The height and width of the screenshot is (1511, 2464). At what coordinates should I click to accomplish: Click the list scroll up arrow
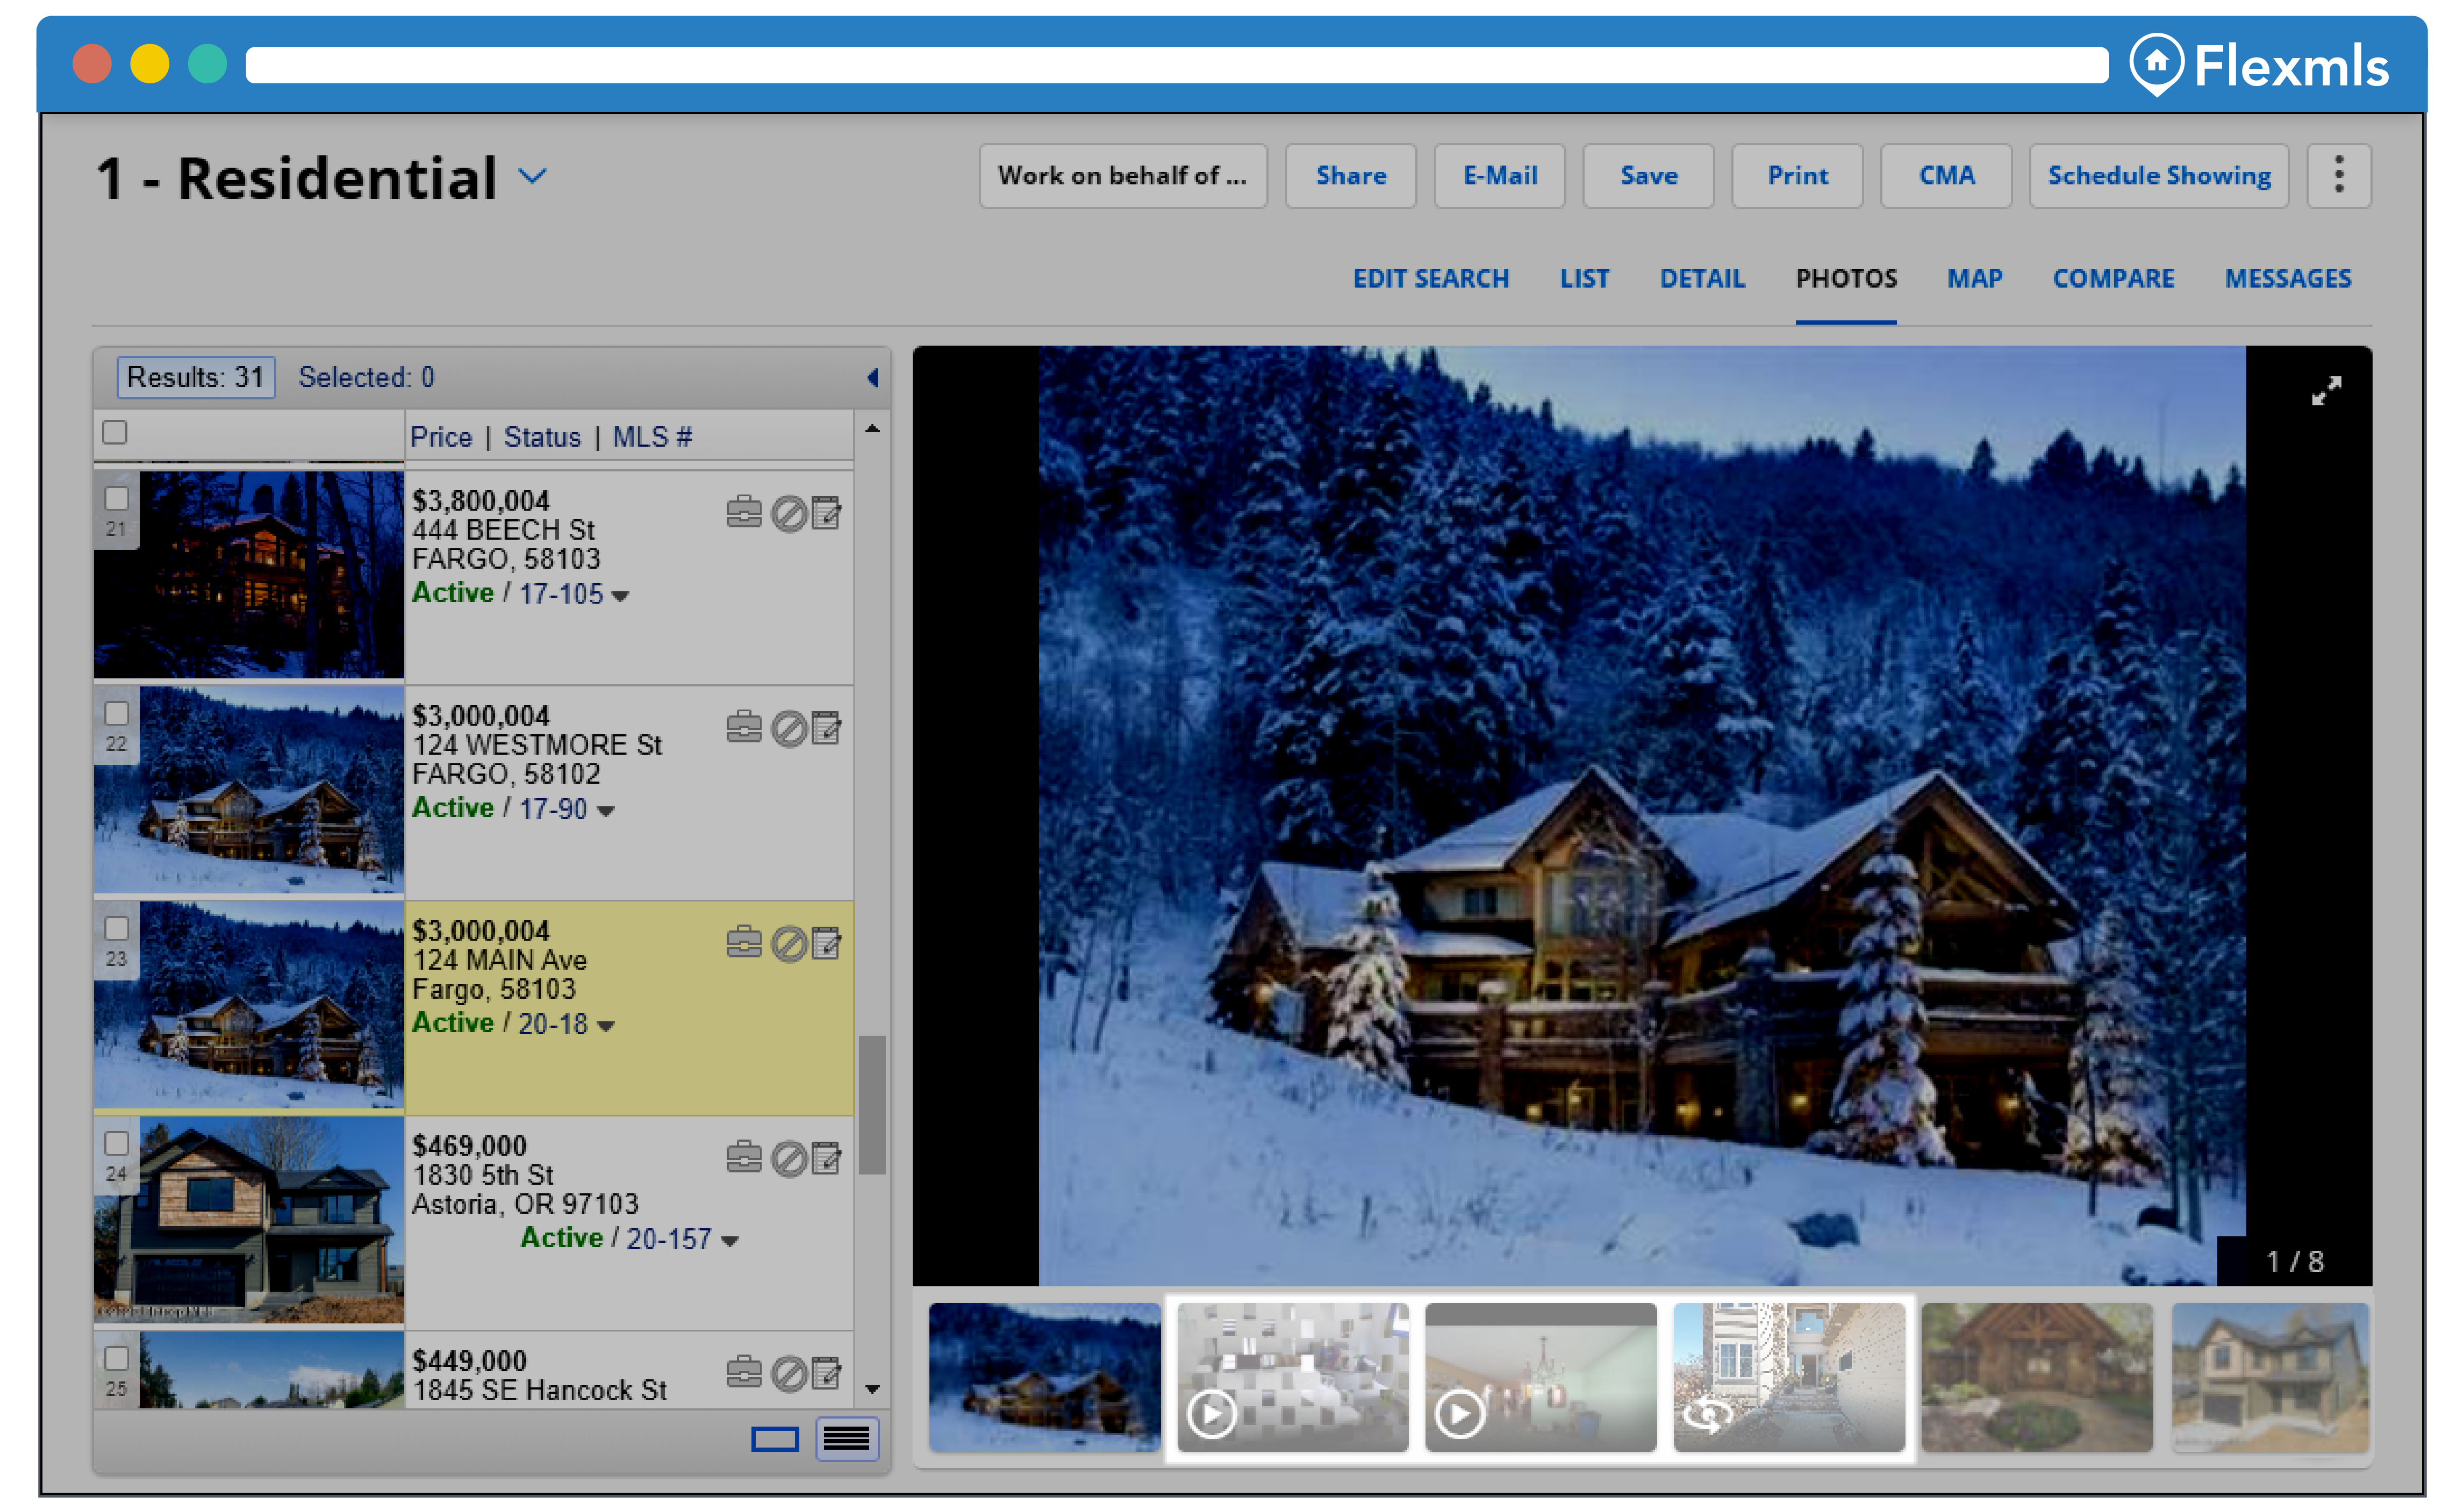pos(872,429)
